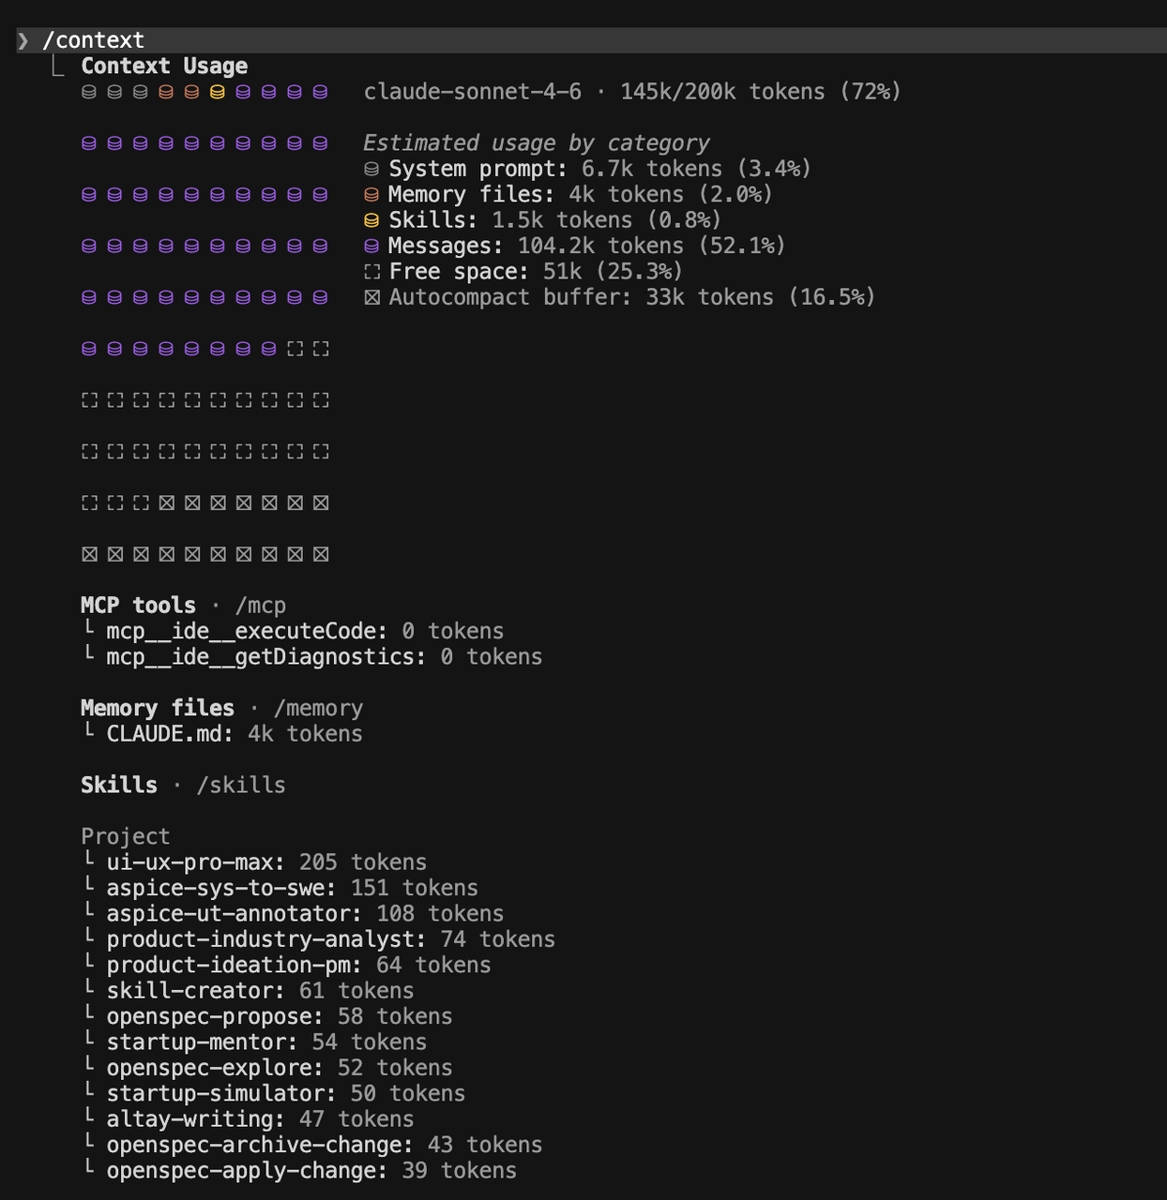Click the /mcp command link
The width and height of the screenshot is (1167, 1200).
click(260, 606)
